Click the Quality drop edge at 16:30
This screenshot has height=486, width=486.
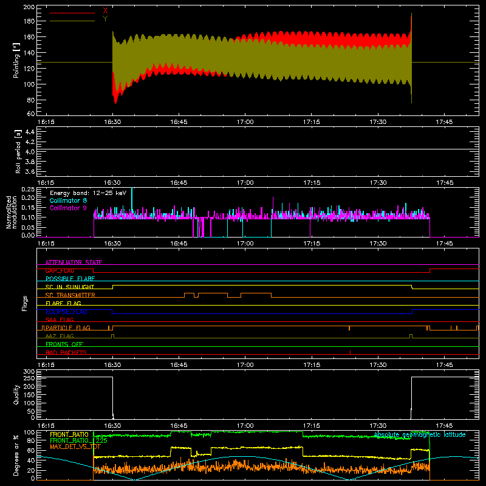(113, 398)
